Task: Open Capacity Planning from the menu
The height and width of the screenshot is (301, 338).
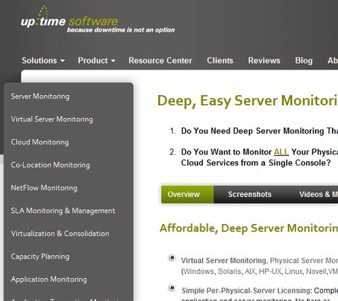Action: point(40,256)
